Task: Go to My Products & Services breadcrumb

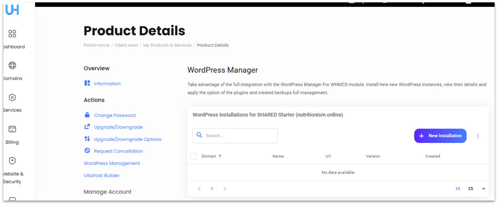Action: 167,45
